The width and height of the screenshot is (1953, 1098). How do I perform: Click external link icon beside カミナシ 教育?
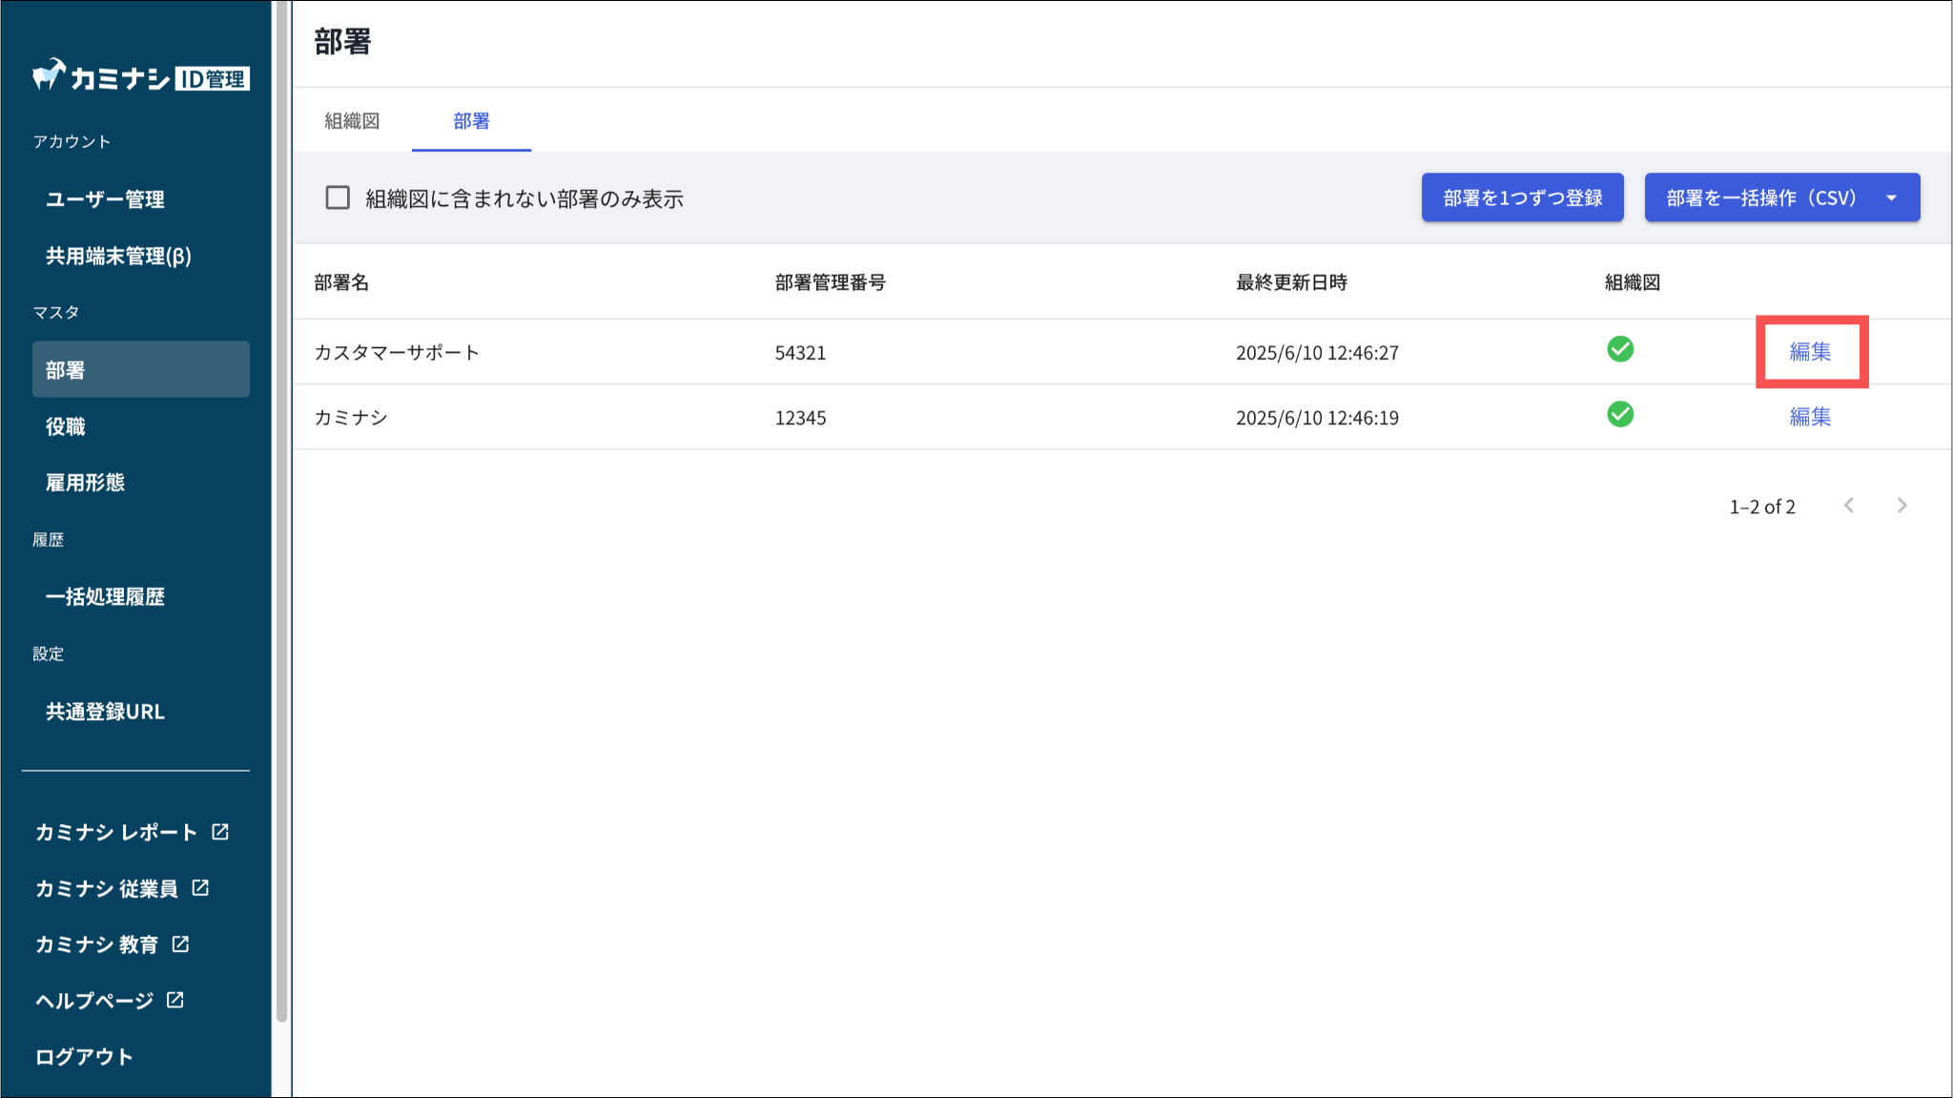pos(180,944)
